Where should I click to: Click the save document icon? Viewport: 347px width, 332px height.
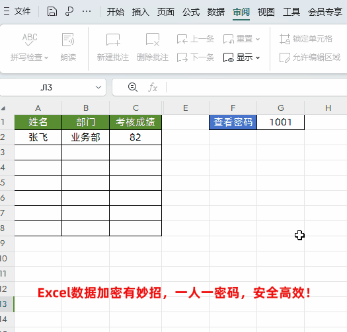[52, 11]
